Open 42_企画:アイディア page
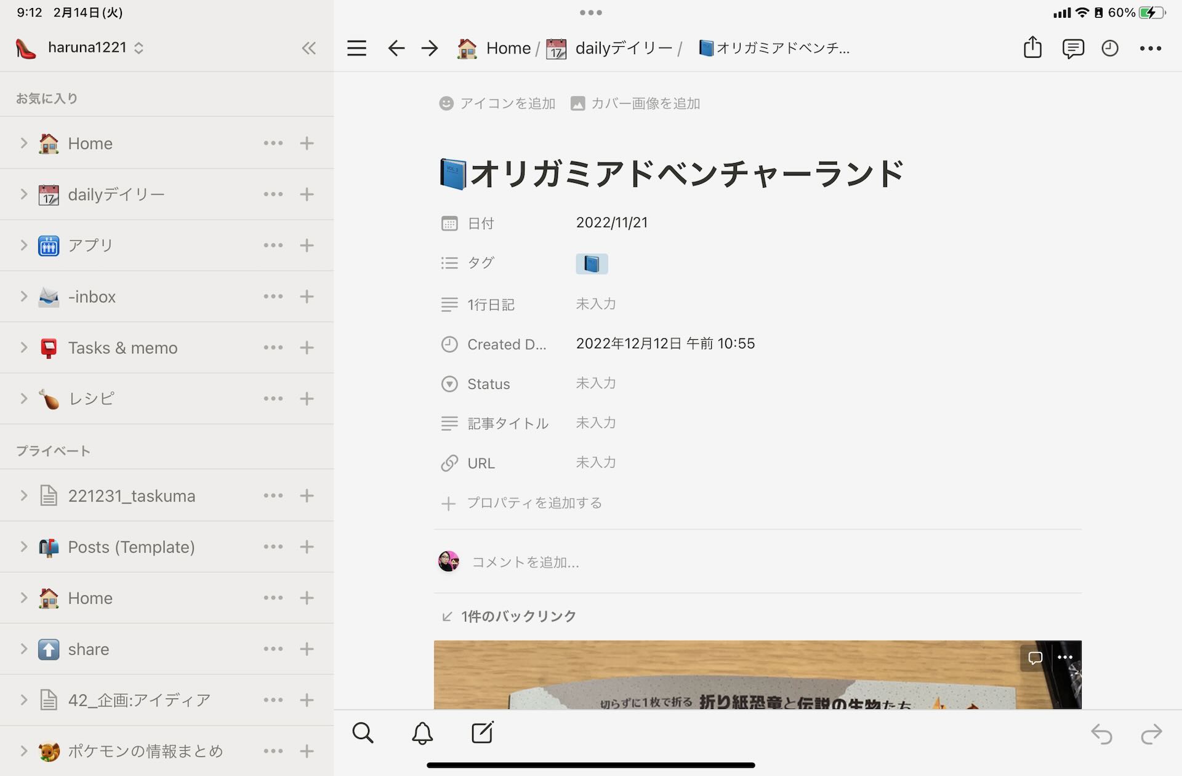 (x=139, y=700)
